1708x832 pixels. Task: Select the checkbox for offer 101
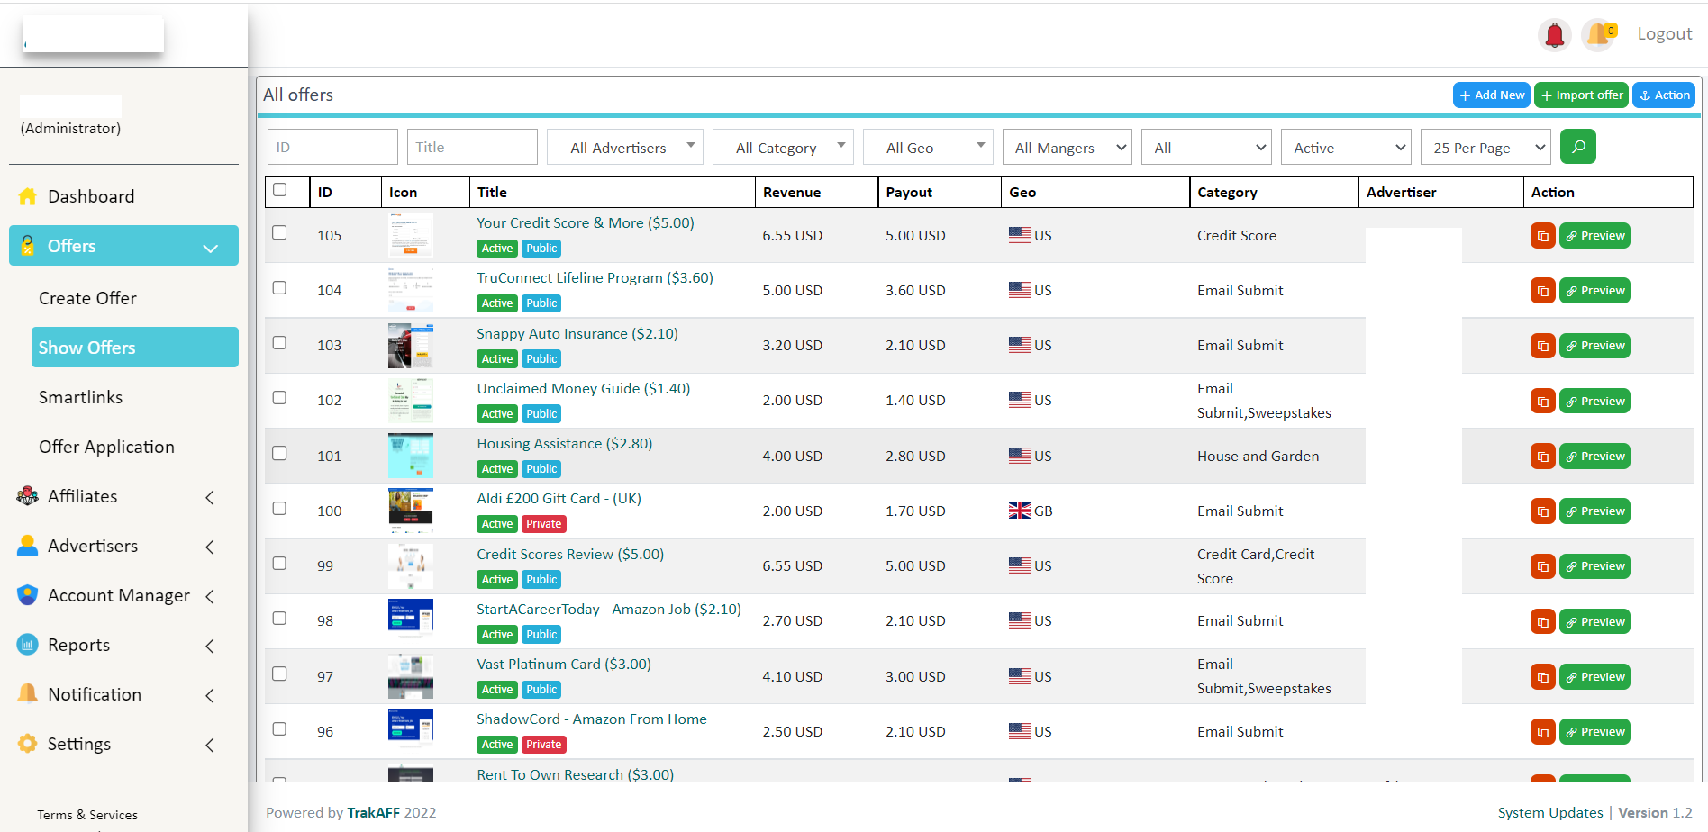280,453
